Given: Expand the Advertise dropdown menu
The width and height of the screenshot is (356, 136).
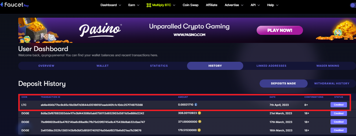Looking at the screenshot, I should point(234,5).
